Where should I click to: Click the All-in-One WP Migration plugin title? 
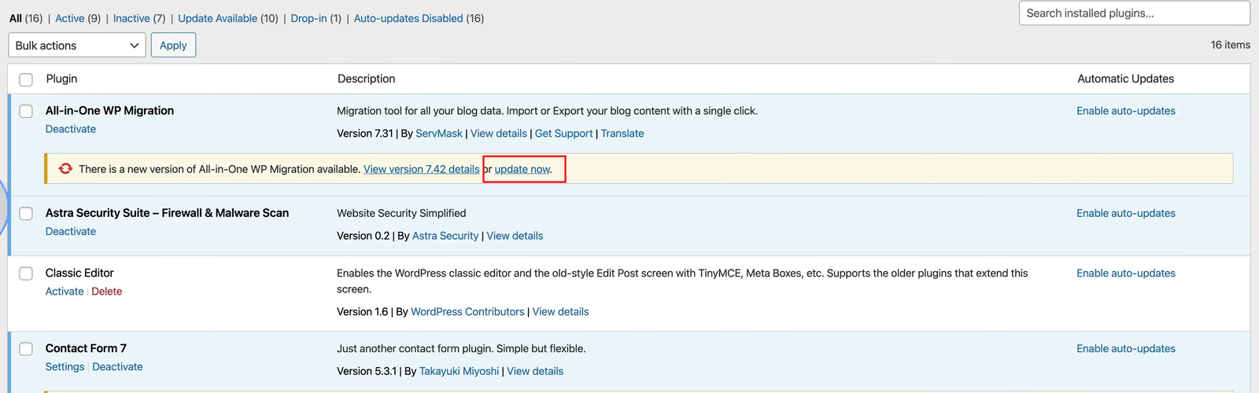coord(109,111)
